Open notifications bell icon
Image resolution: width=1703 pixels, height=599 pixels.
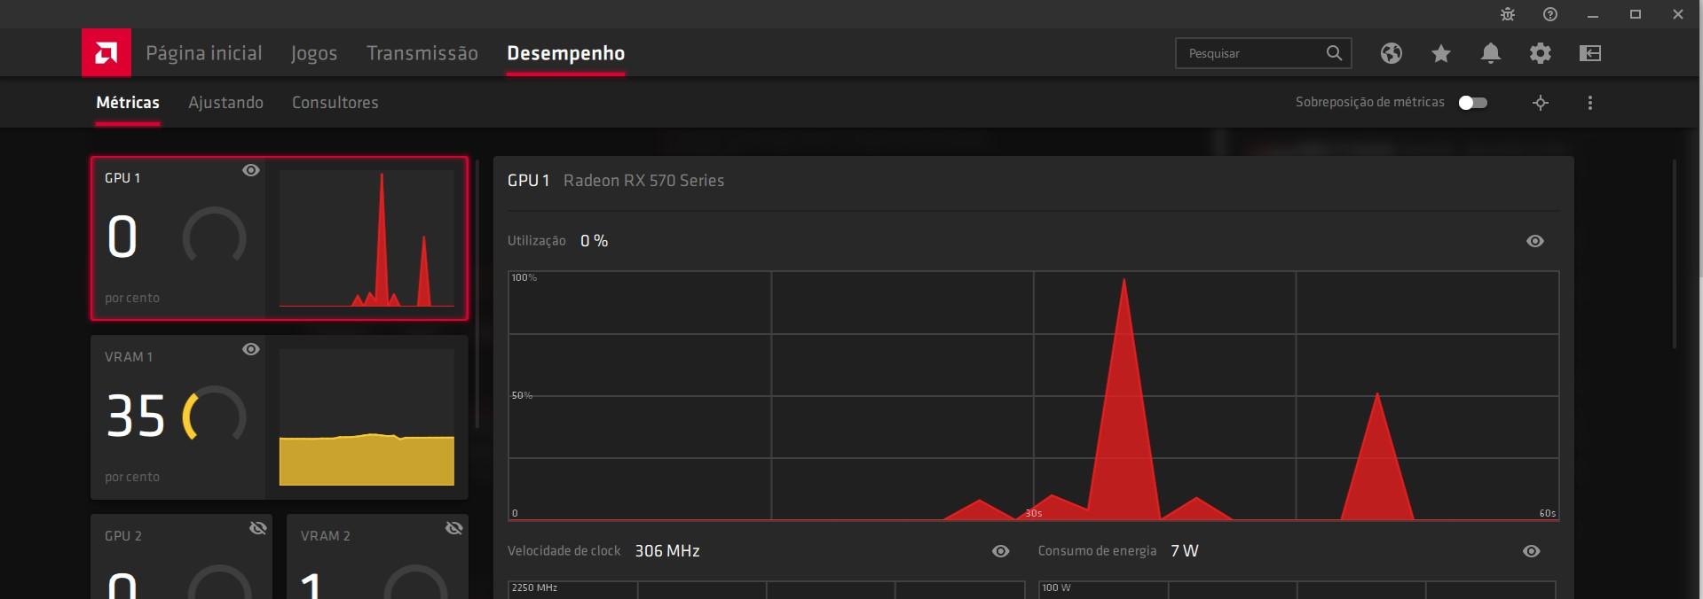point(1491,53)
